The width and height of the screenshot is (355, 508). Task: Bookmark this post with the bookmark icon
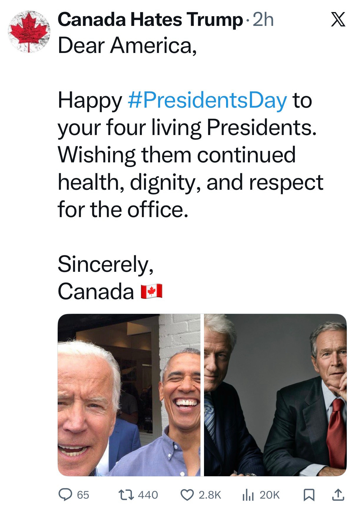(x=309, y=494)
